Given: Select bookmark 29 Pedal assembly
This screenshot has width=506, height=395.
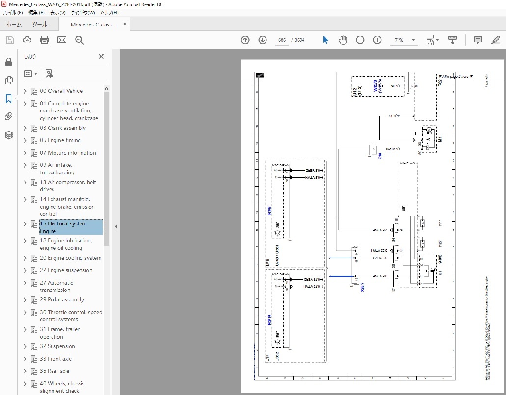Looking at the screenshot, I should coord(62,300).
